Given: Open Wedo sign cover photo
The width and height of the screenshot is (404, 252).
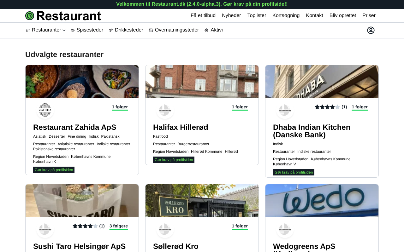Looking at the screenshot, I should pos(322,201).
